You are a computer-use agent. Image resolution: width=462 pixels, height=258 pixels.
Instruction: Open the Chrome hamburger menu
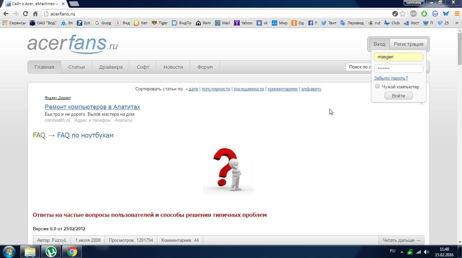tap(457, 14)
